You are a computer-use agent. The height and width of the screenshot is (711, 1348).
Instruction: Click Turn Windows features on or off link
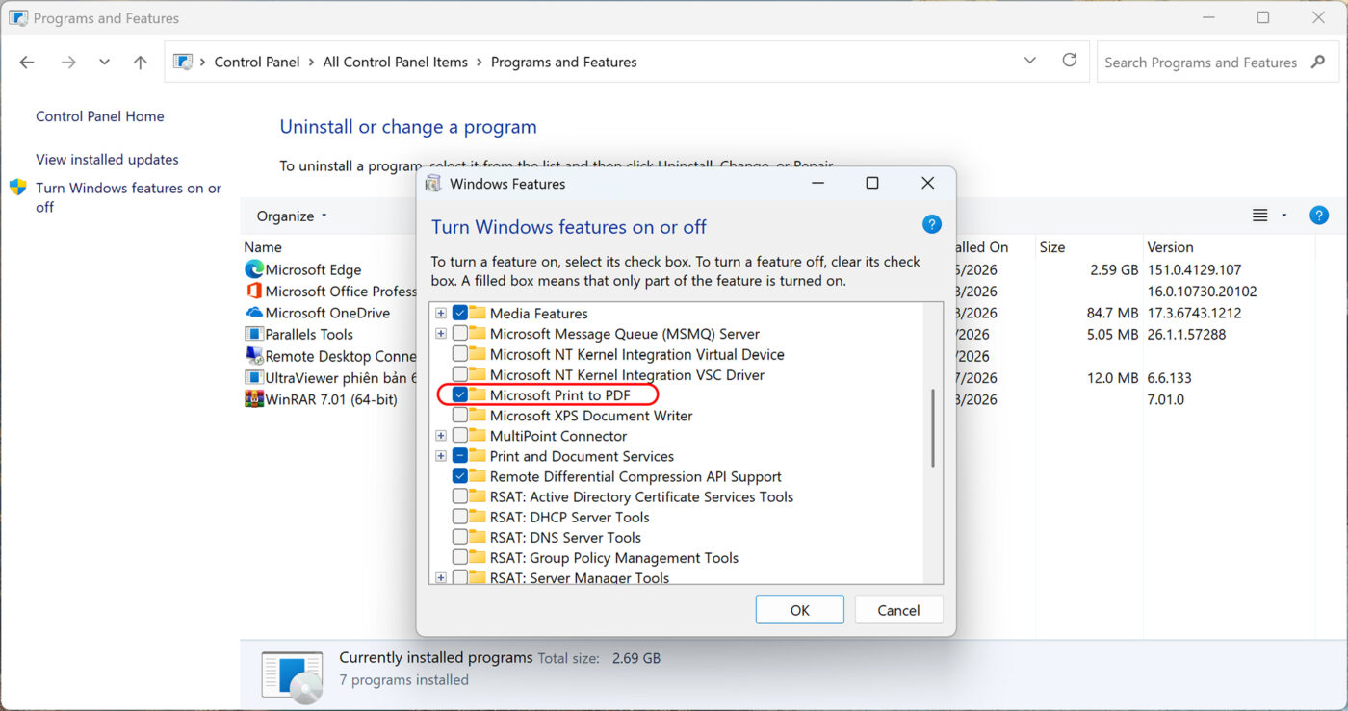click(128, 197)
